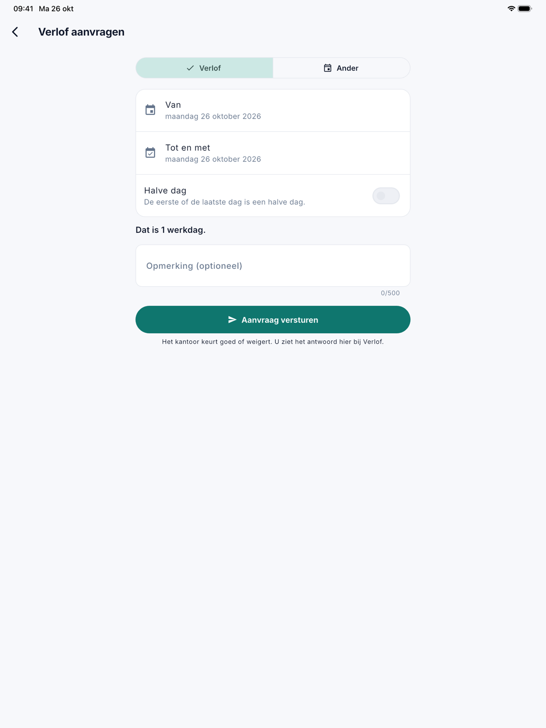
Task: Click the Verlof aanvragen page title
Action: (81, 32)
